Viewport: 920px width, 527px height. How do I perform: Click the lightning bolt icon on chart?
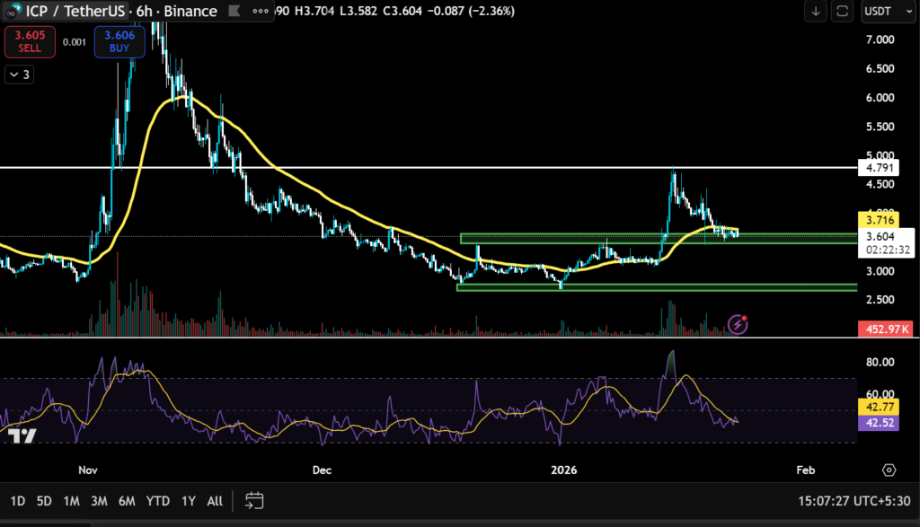738,323
